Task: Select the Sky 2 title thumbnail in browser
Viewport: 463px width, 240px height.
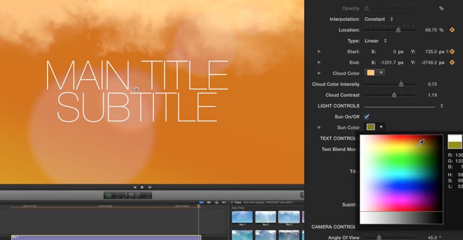Action: 265,217
